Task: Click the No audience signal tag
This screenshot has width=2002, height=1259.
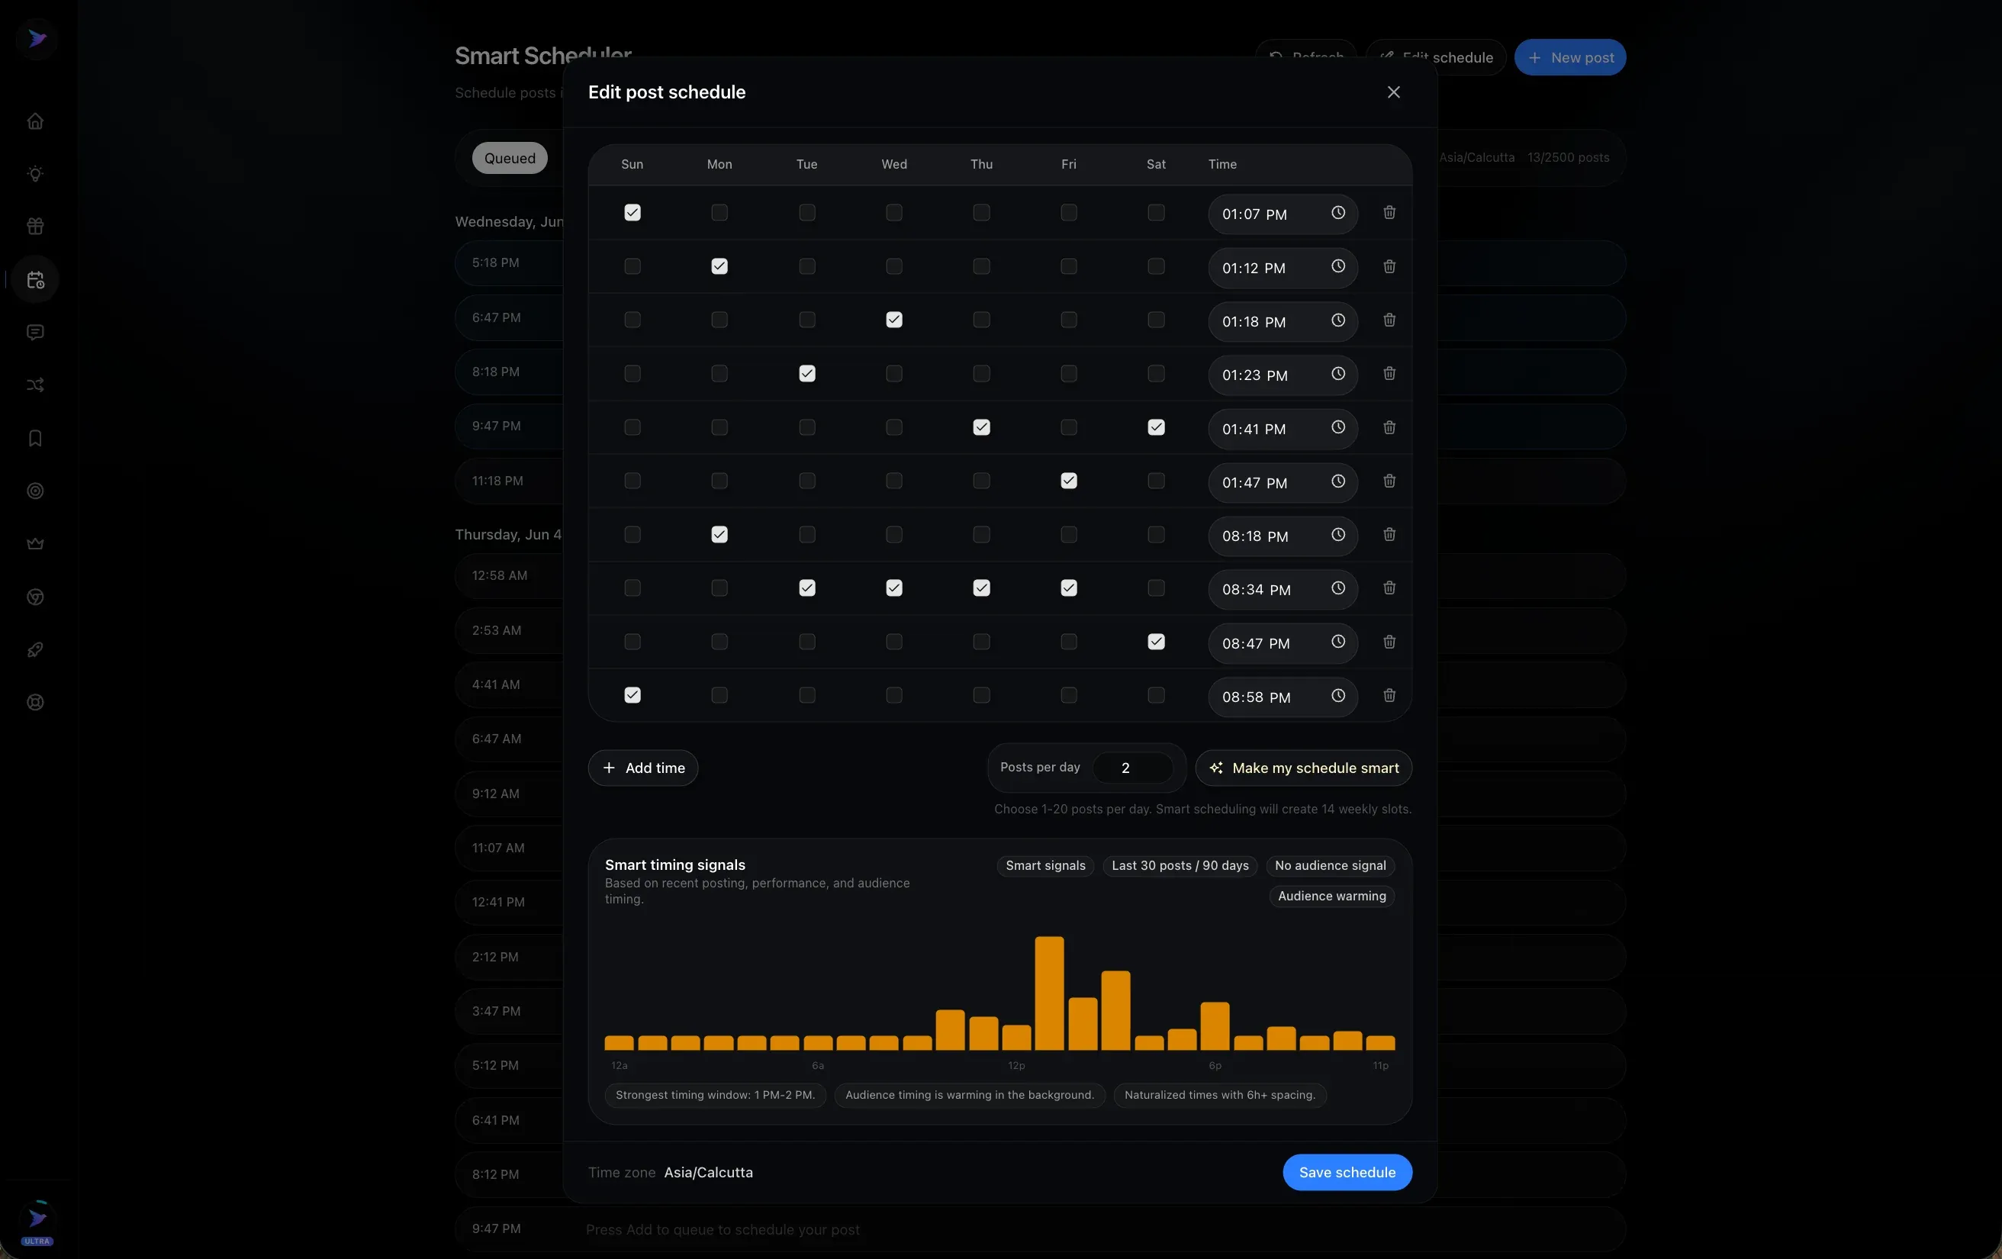Action: click(1331, 866)
